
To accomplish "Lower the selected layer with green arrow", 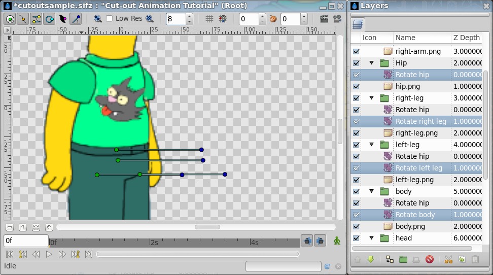I will tap(371, 259).
